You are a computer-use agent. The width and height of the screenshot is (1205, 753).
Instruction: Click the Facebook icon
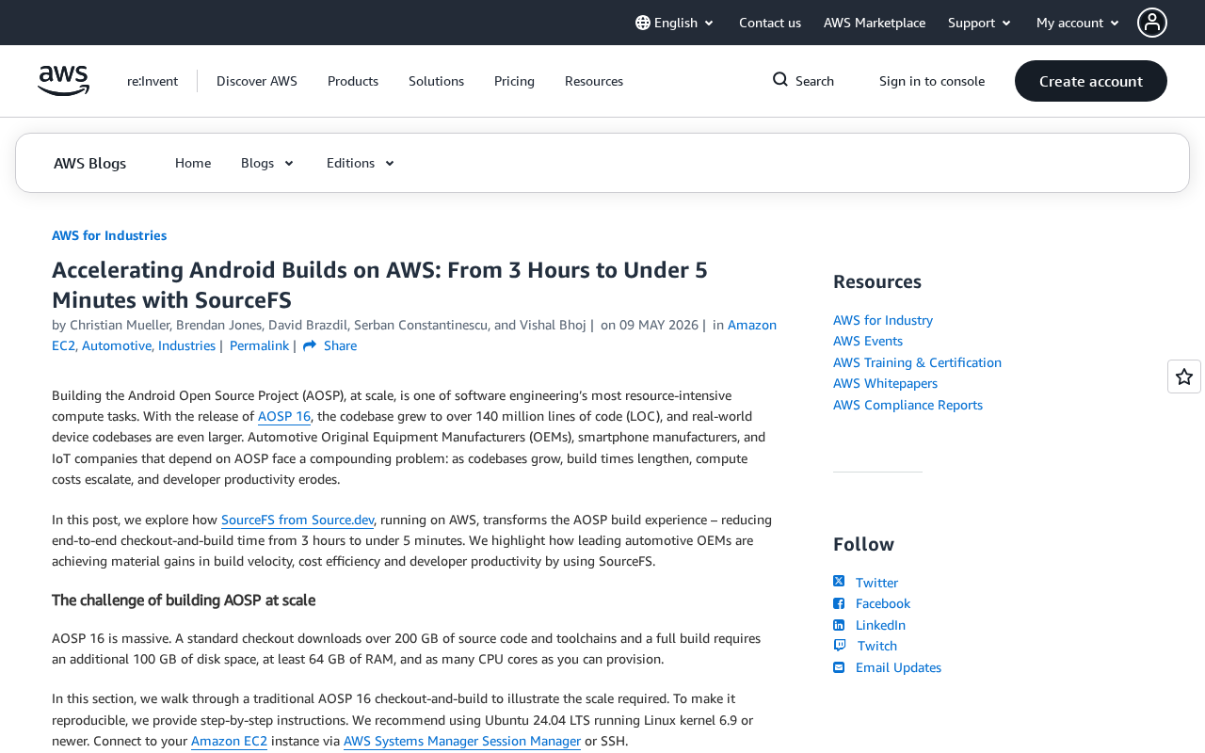coord(839,603)
